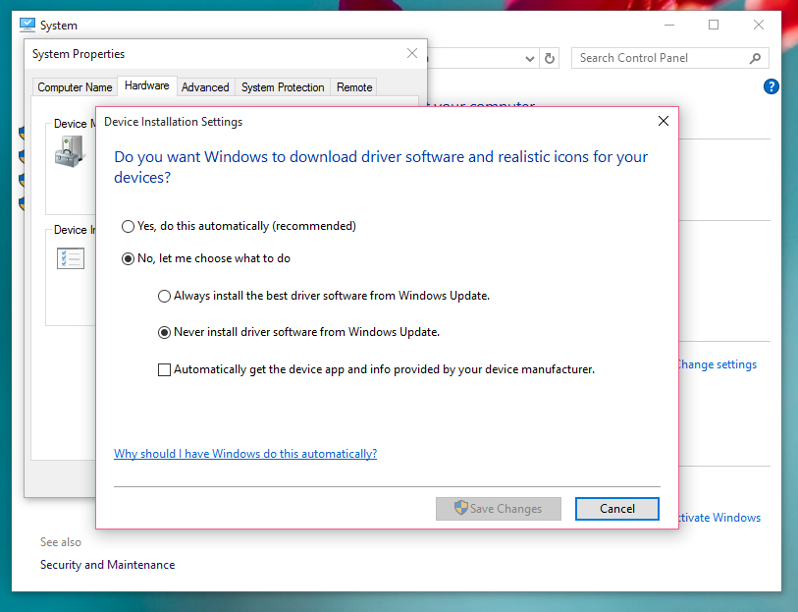Click the System window computer icon
The image size is (798, 612).
click(27, 25)
